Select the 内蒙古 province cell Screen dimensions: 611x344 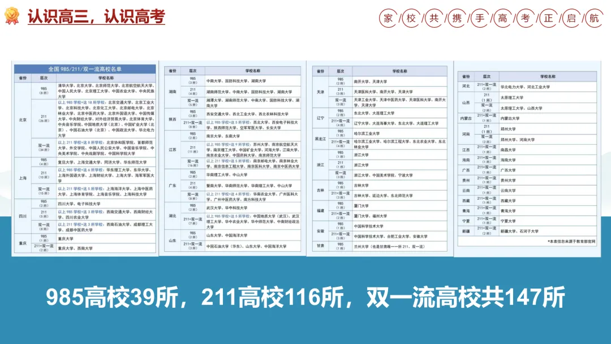coord(466,118)
